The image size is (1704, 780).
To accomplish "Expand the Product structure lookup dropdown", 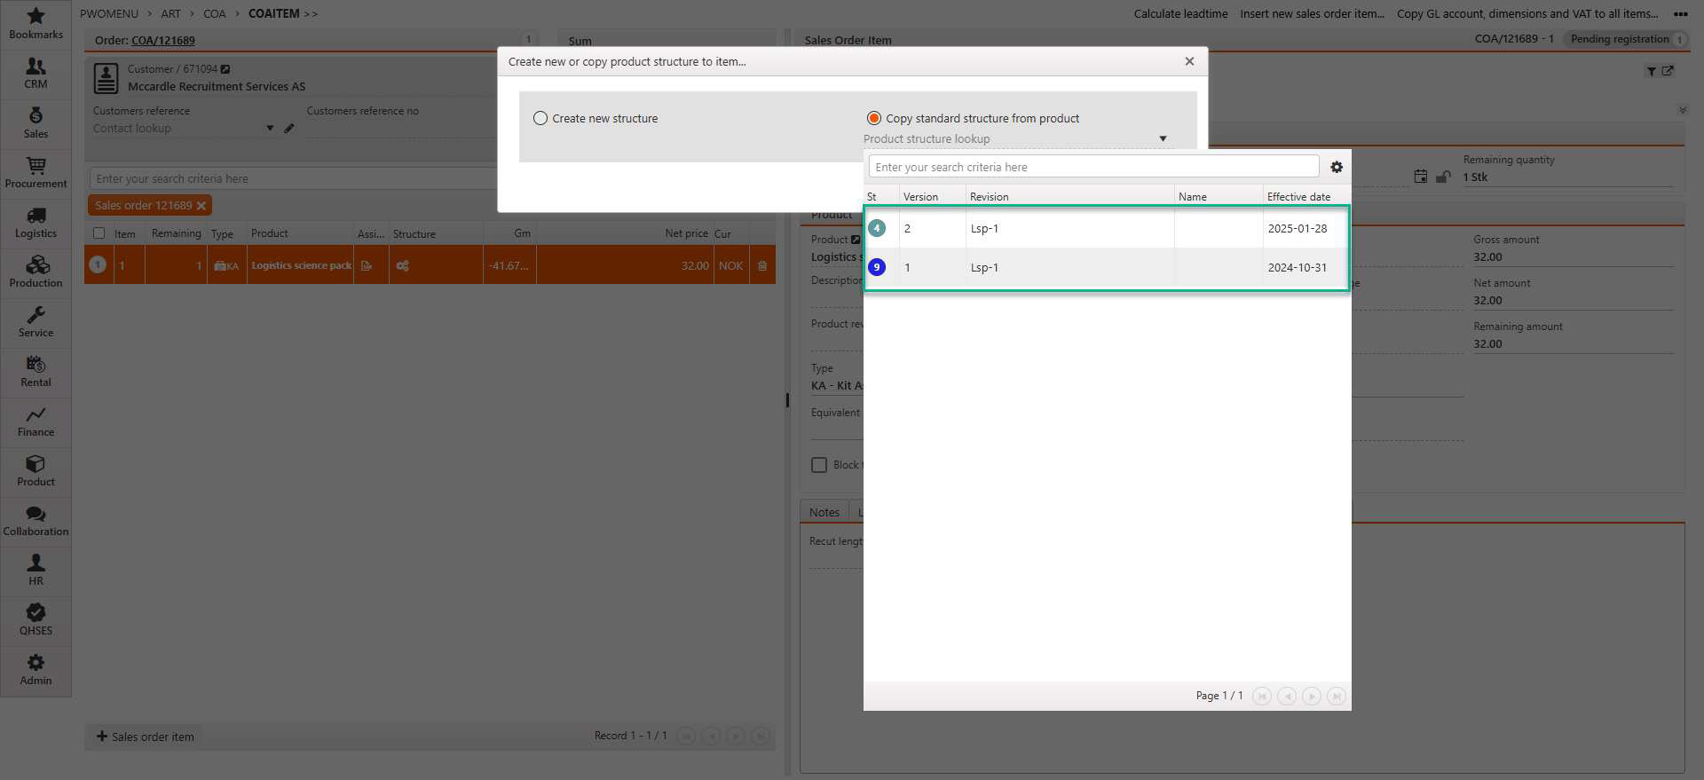I will coord(1163,138).
